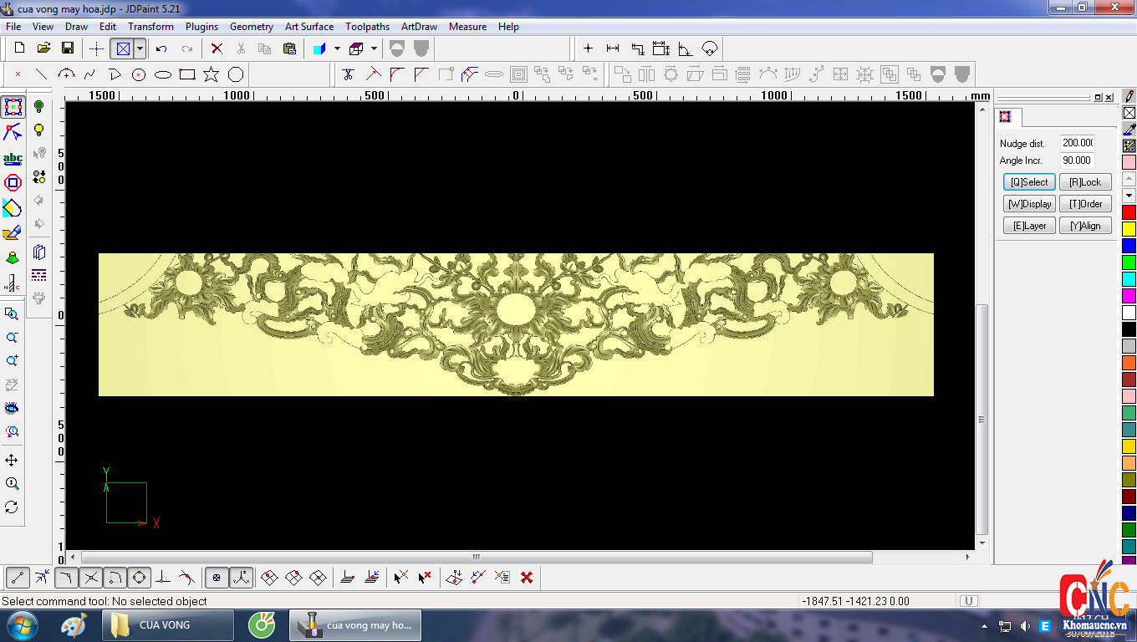1137x642 pixels.
Task: Click the Undo arrow icon
Action: click(161, 48)
